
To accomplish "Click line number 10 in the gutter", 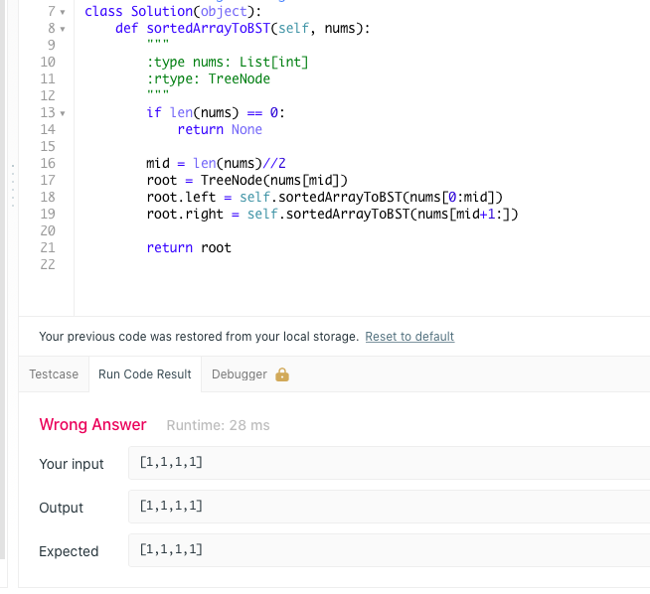I will click(48, 63).
